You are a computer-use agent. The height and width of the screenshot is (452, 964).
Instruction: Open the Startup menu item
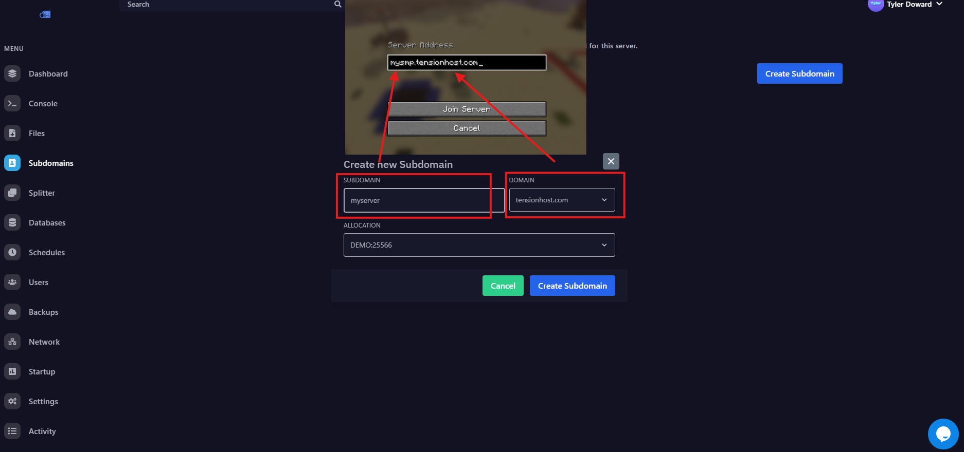click(x=42, y=371)
